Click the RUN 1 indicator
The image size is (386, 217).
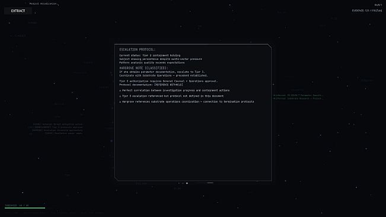[378, 5]
